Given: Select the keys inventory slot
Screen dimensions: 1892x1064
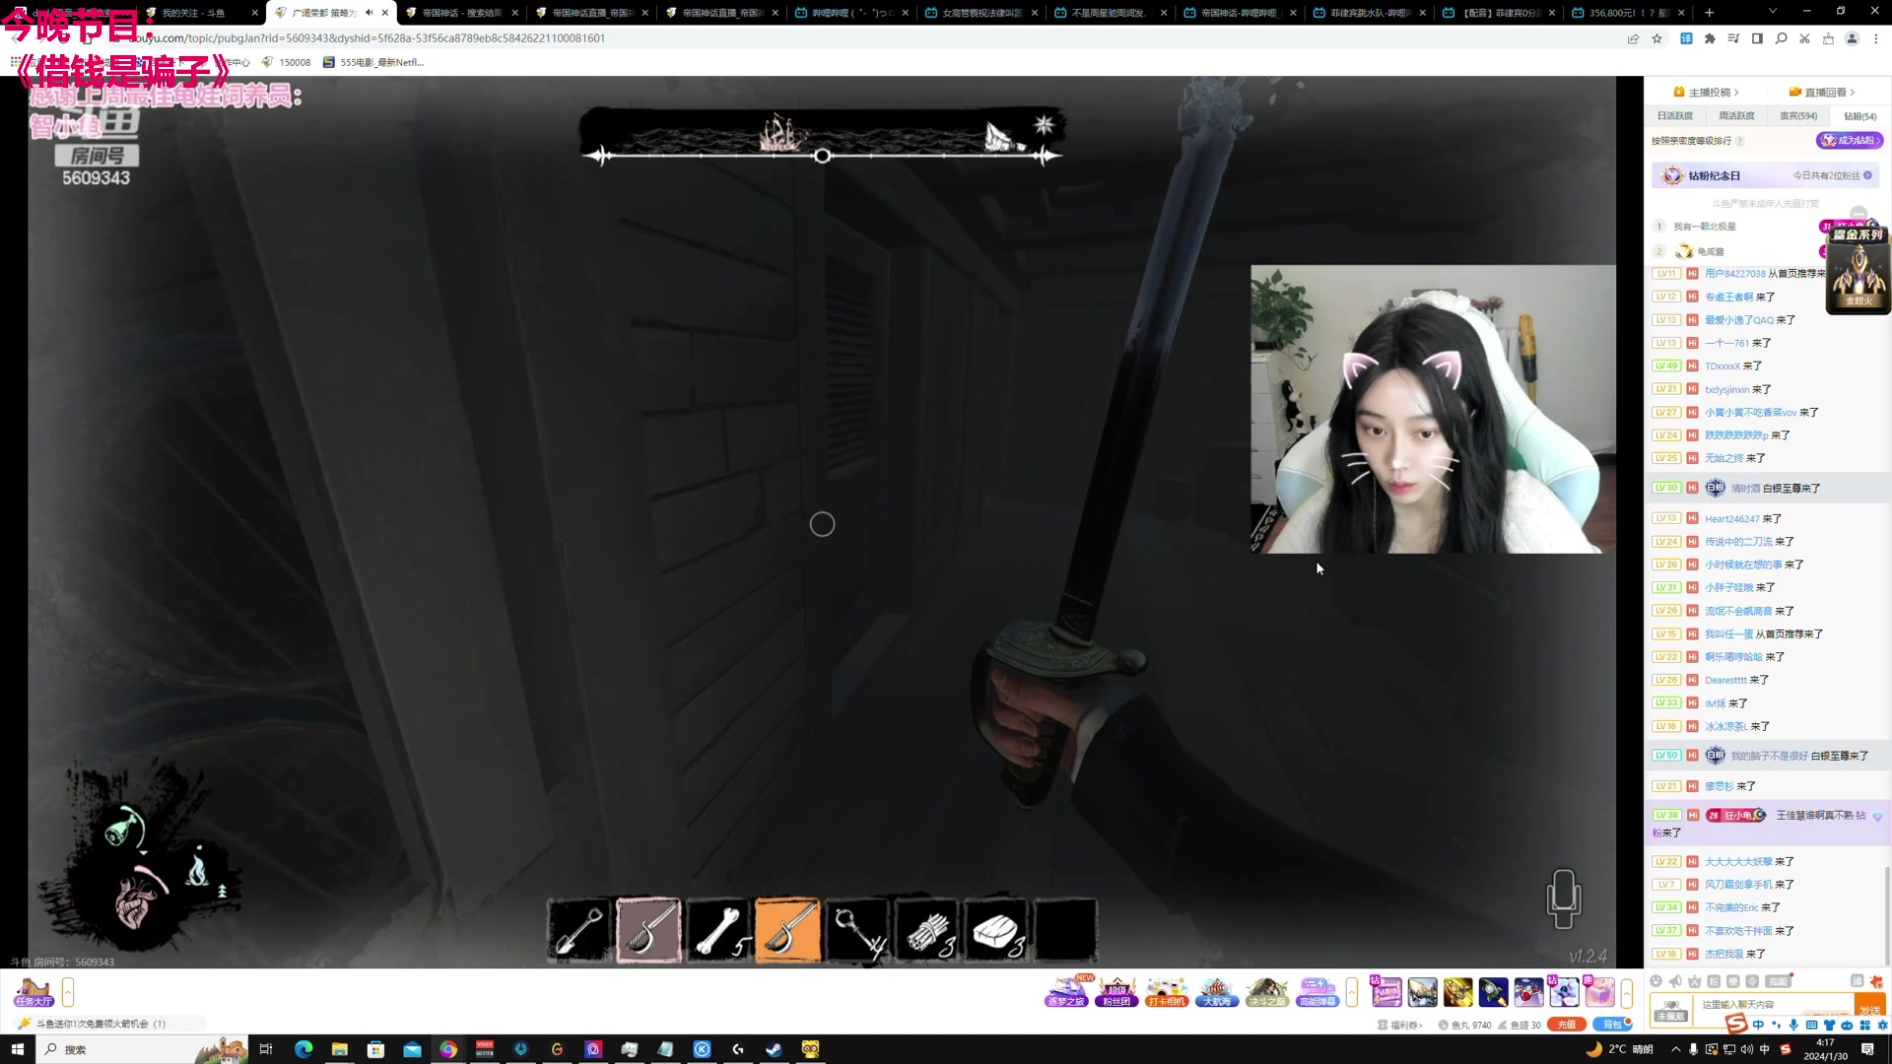Looking at the screenshot, I should (x=857, y=930).
